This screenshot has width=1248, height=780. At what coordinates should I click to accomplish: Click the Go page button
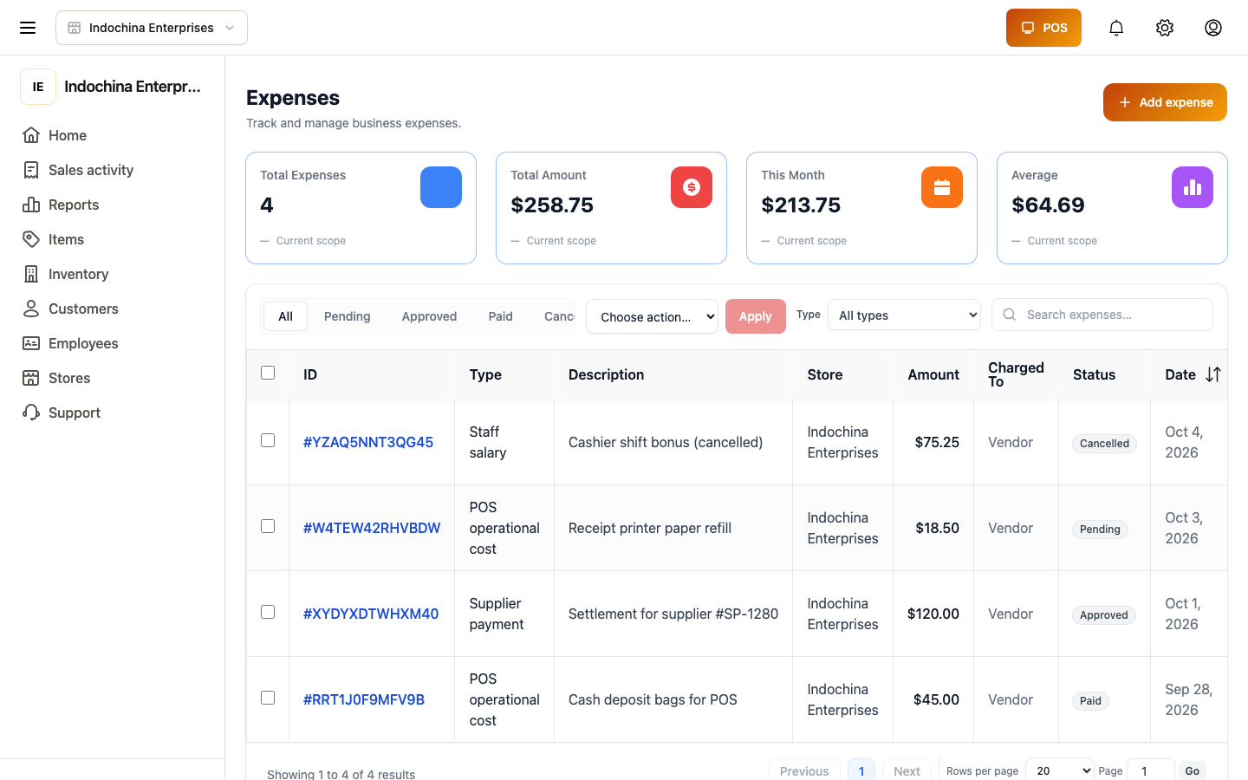pyautogui.click(x=1193, y=770)
